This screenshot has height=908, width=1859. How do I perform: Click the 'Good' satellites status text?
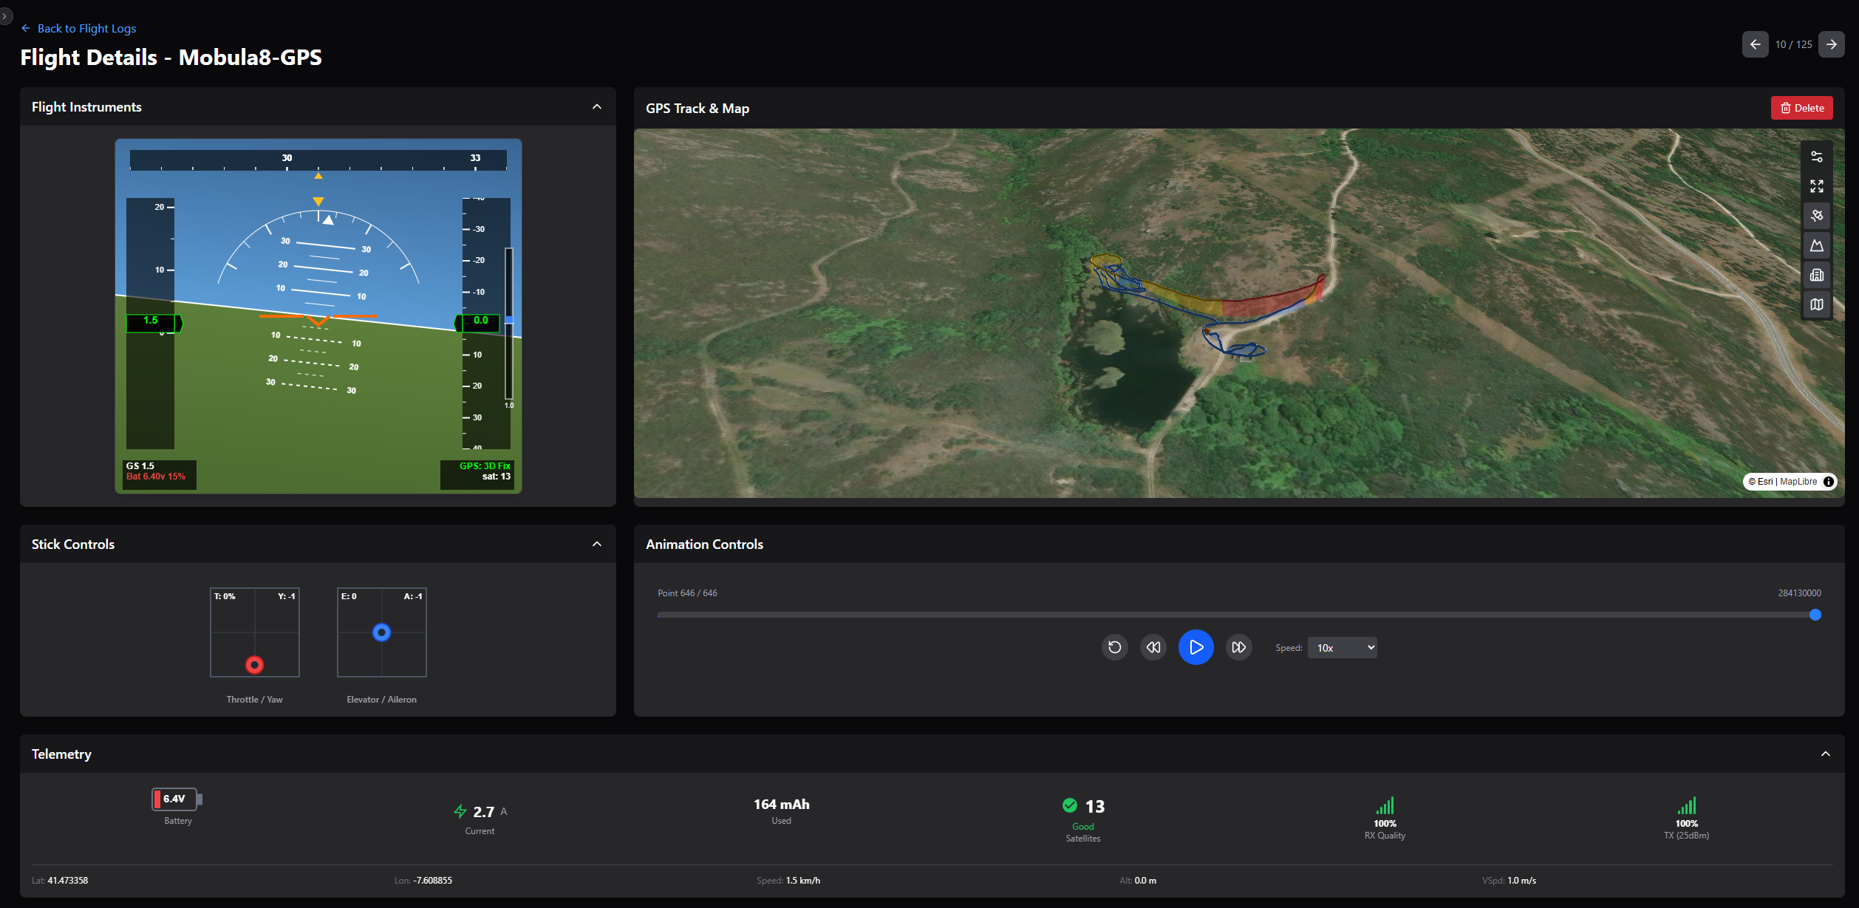tap(1082, 827)
